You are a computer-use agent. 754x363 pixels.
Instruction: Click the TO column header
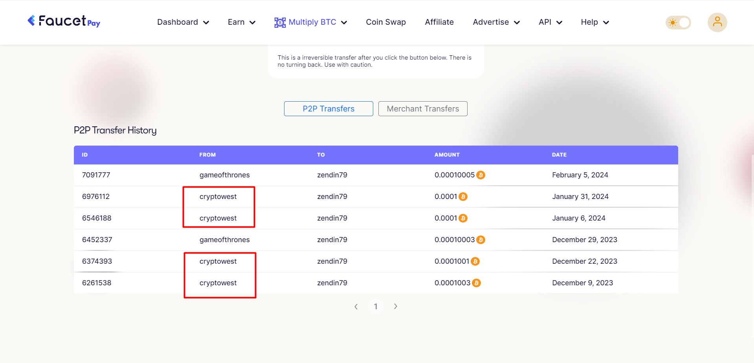[x=321, y=155]
